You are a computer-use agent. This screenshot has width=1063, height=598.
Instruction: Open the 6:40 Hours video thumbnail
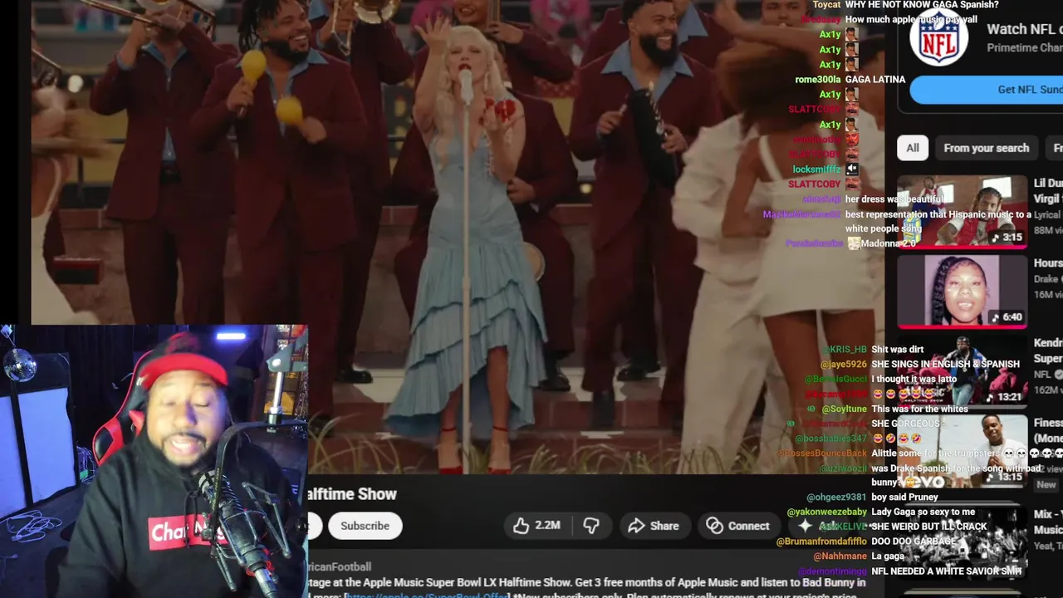962,291
